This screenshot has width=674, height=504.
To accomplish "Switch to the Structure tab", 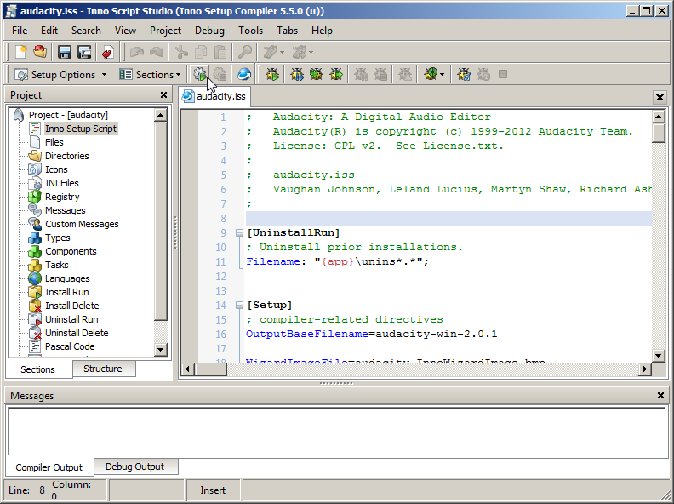I will point(103,369).
